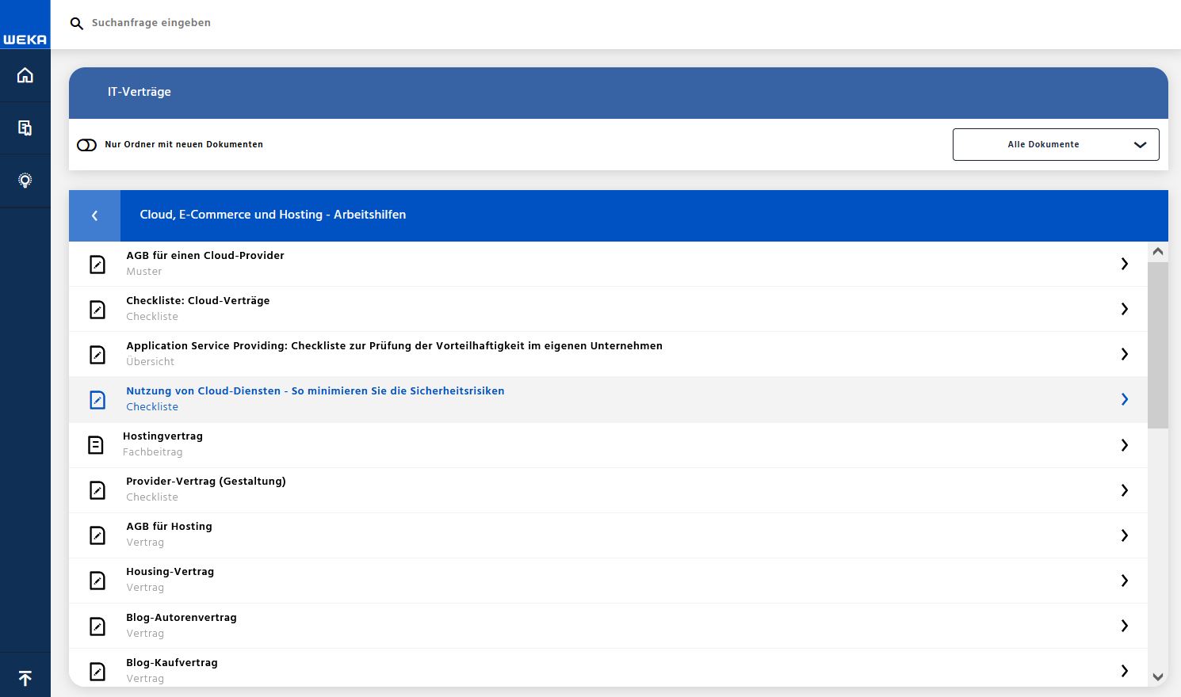Focus the 'Suchanfrage eingeben' search field
Screen dimensions: 1181x697
[317, 23]
